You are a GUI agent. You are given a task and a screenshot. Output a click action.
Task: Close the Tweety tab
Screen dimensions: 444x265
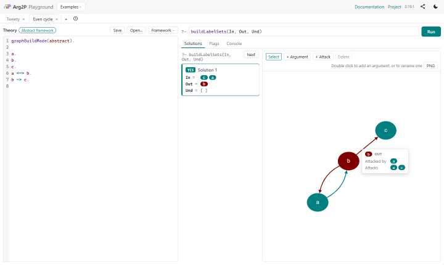[x=23, y=19]
